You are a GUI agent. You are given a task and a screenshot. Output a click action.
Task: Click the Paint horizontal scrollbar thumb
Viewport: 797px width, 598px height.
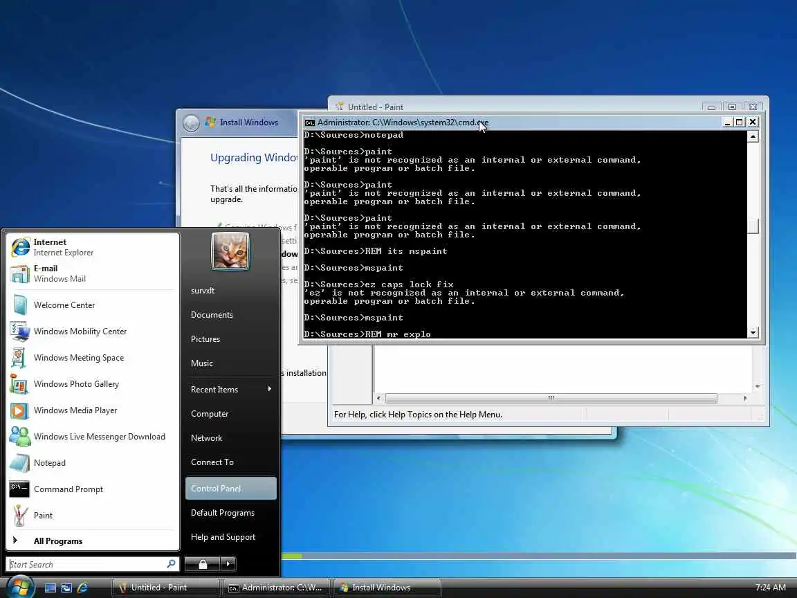(x=551, y=398)
